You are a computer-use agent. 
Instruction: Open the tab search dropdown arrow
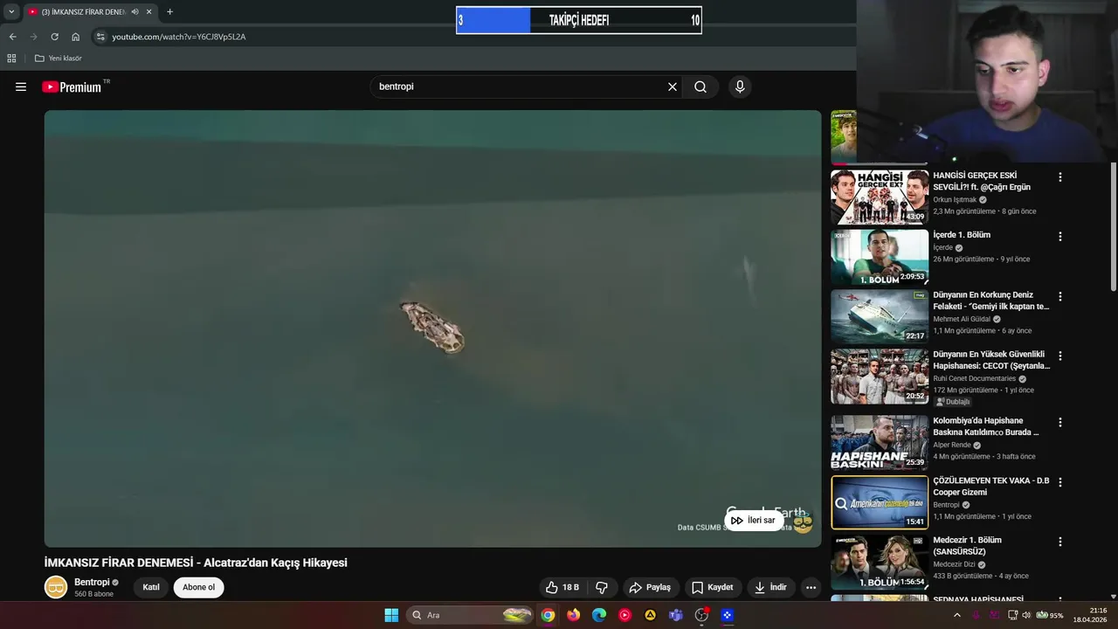click(11, 12)
